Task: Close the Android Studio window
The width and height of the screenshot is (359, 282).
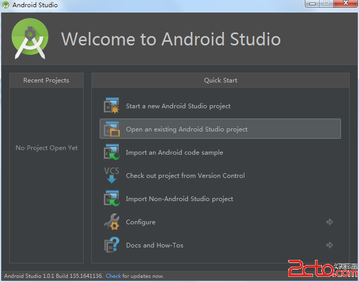Action: (346, 3)
